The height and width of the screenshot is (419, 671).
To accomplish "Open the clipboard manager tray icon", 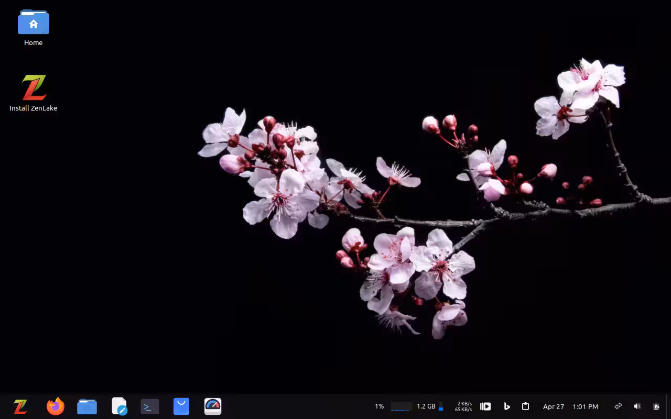I will click(x=525, y=406).
